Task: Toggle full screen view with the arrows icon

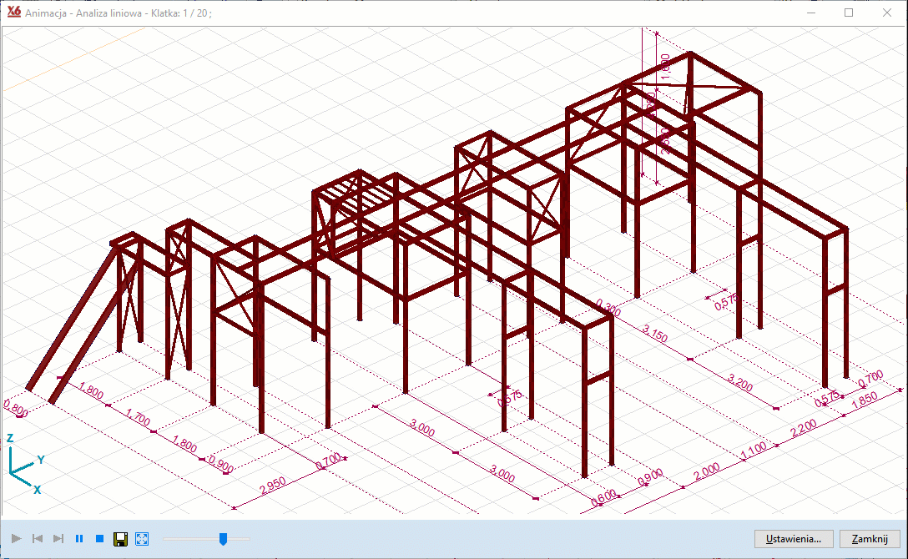Action: coord(141,539)
